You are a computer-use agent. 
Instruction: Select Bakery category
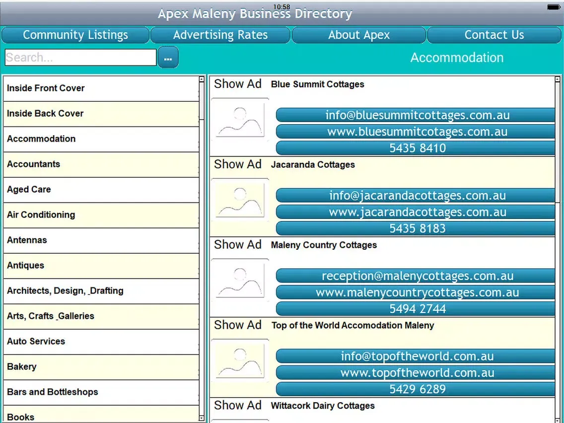click(101, 367)
